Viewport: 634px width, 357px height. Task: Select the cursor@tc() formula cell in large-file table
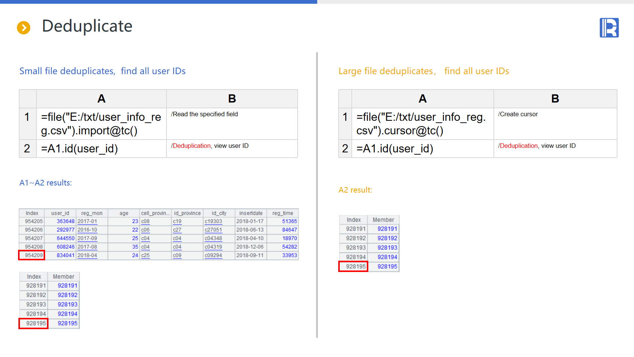point(422,124)
